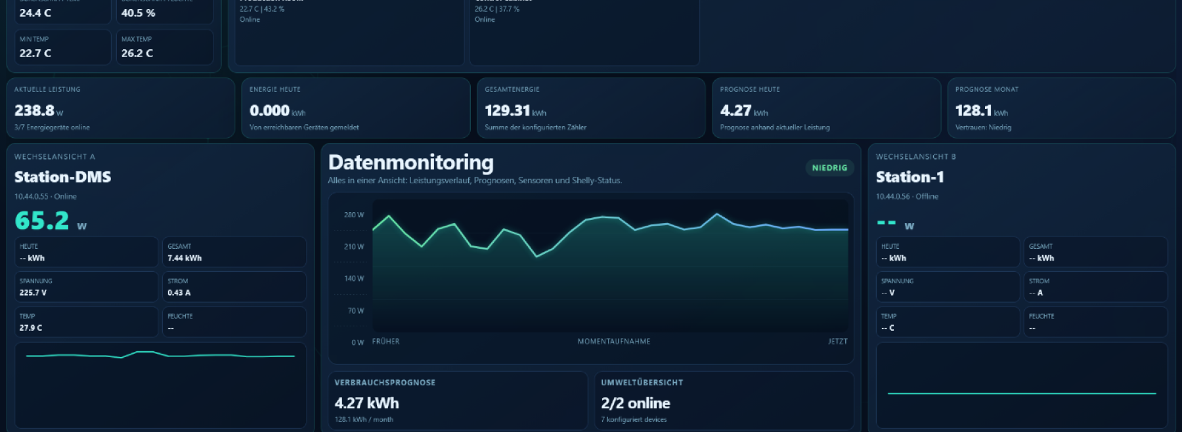Click Station-DMS Temp 27.9 C tile
Viewport: 1182px width, 432px height.
(86, 322)
